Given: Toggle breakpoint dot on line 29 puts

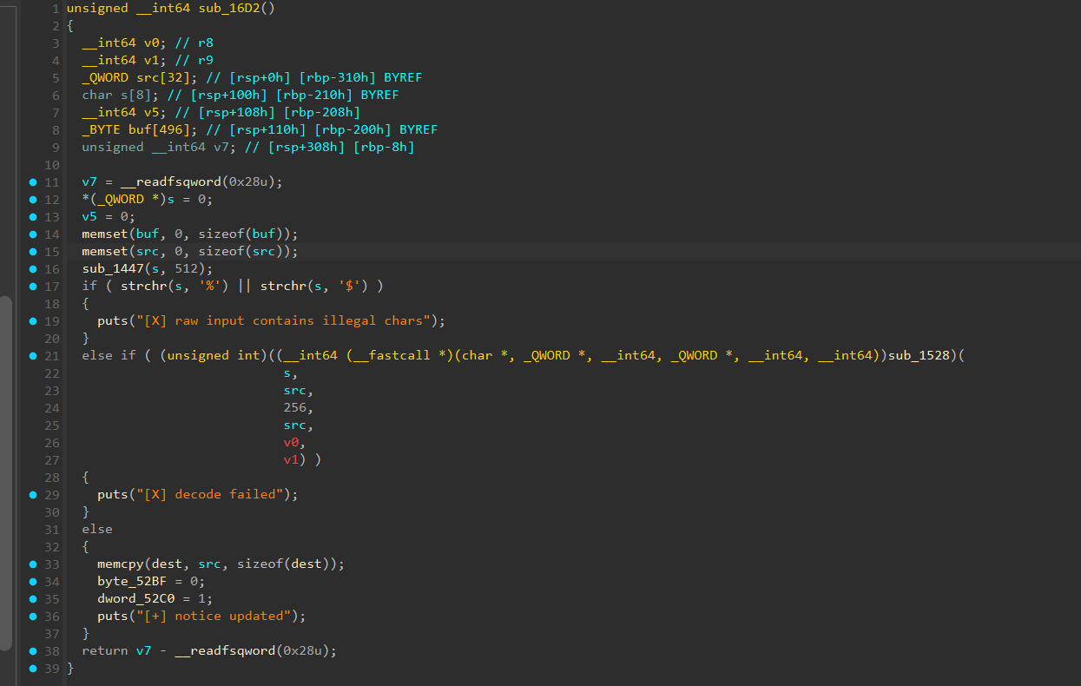Looking at the screenshot, I should pos(33,495).
